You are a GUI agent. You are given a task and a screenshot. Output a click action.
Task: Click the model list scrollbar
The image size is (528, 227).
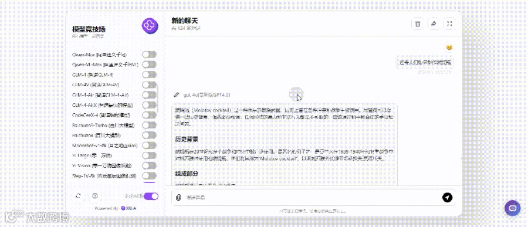158,99
